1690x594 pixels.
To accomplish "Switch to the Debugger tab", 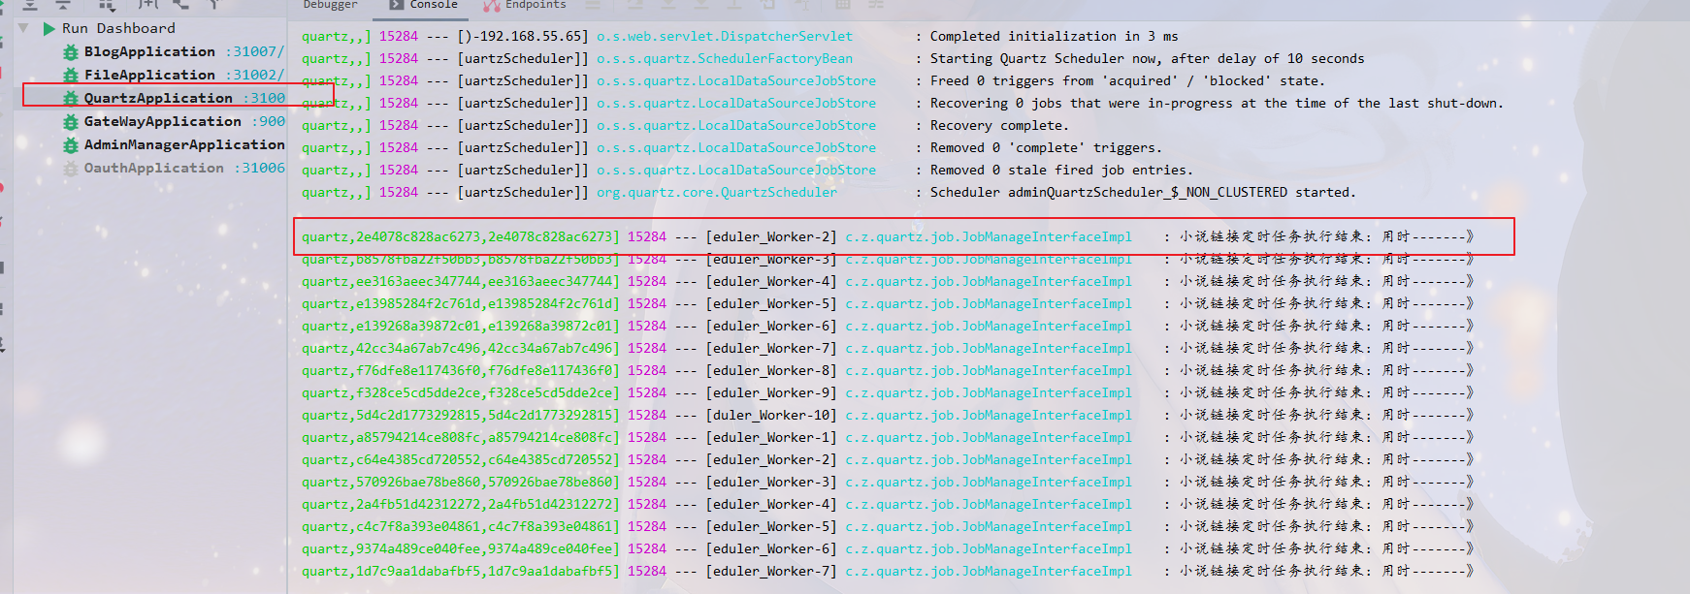I will pos(330,5).
